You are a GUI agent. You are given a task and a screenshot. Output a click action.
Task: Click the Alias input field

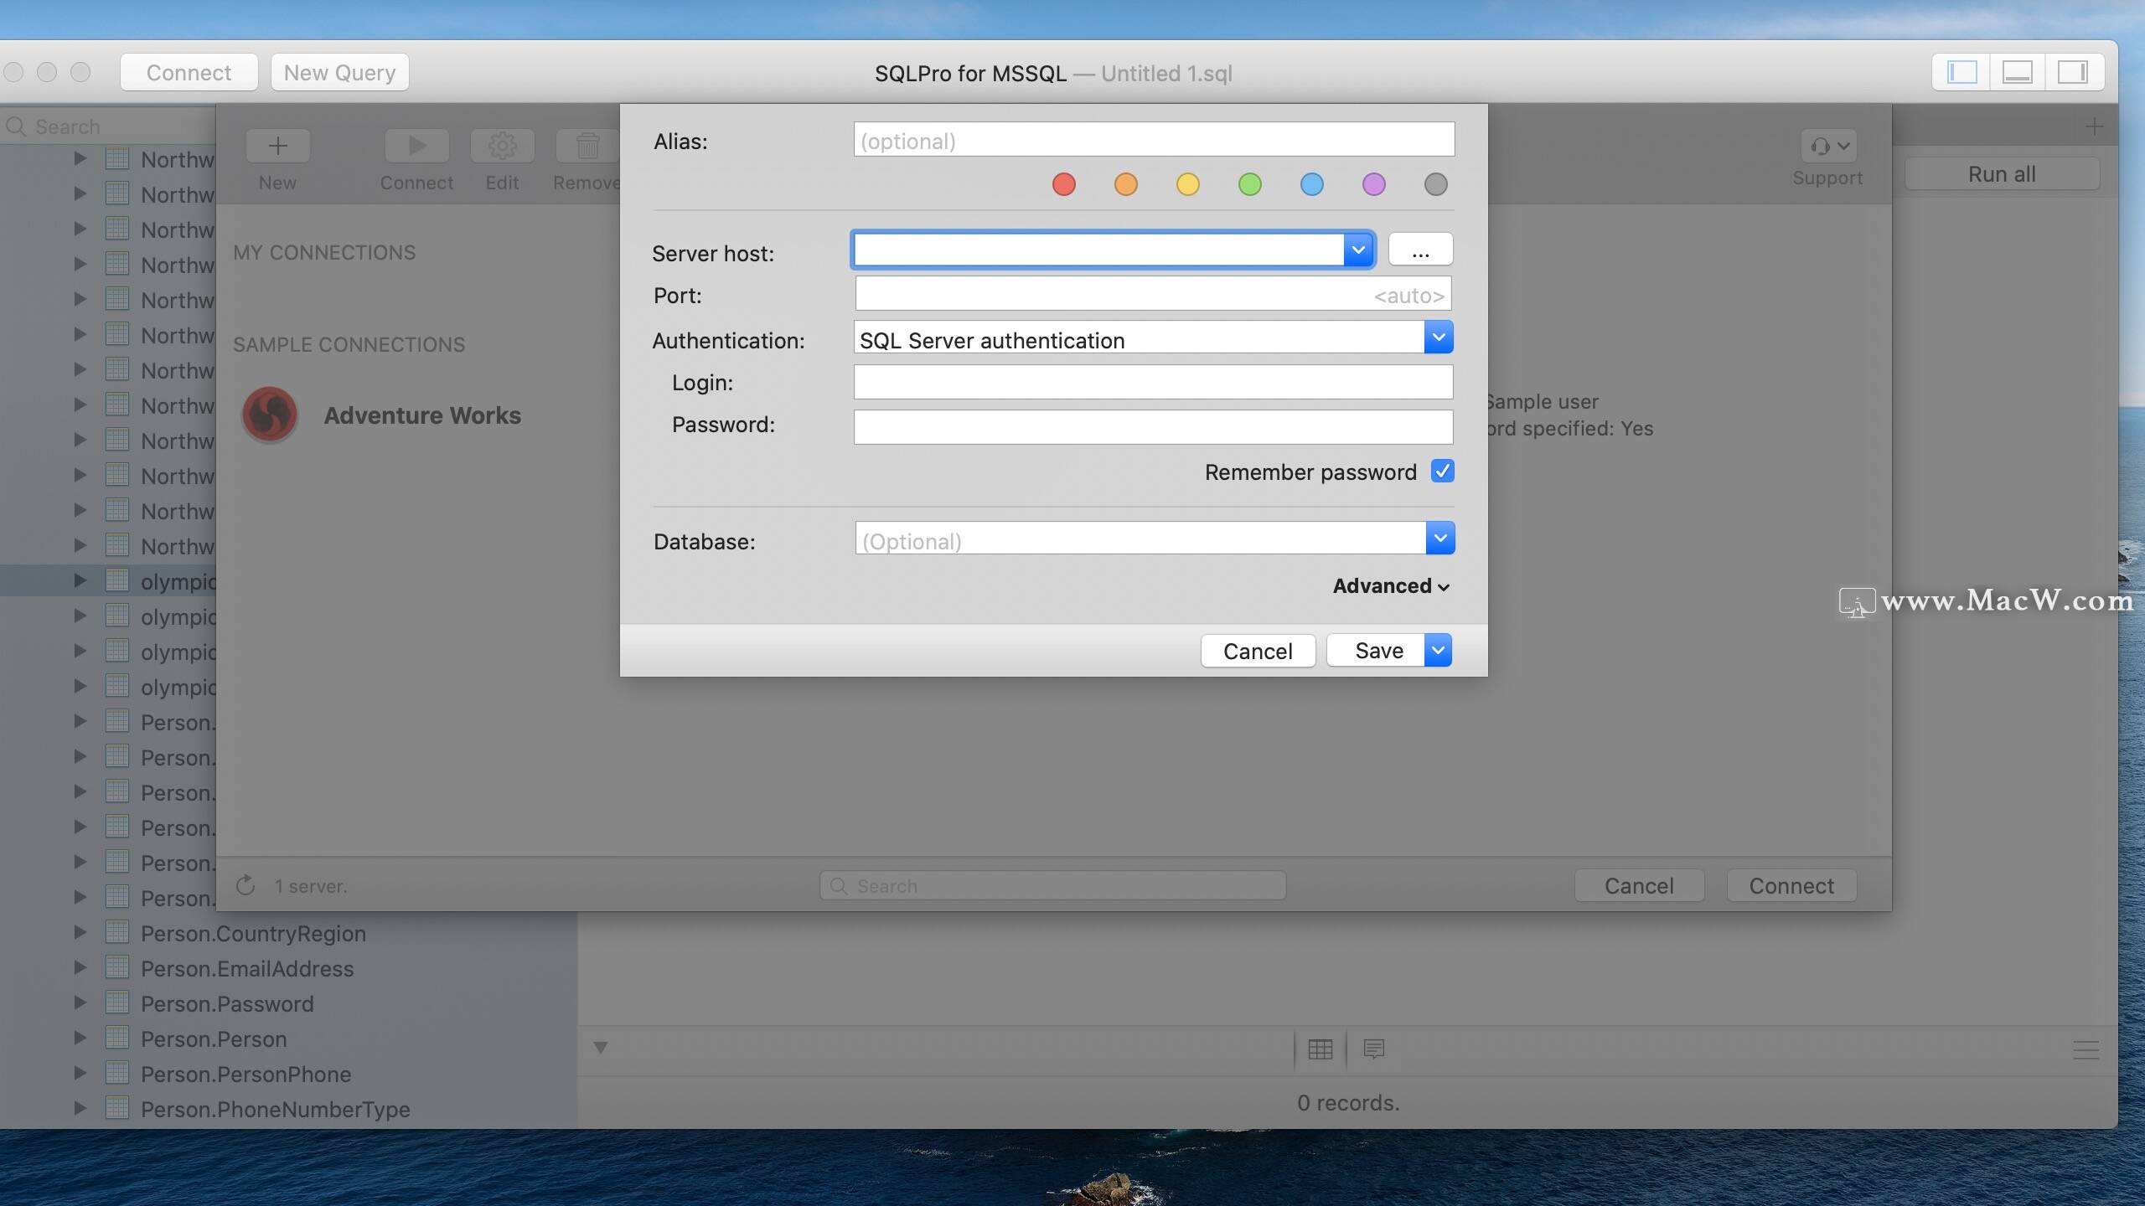coord(1154,140)
